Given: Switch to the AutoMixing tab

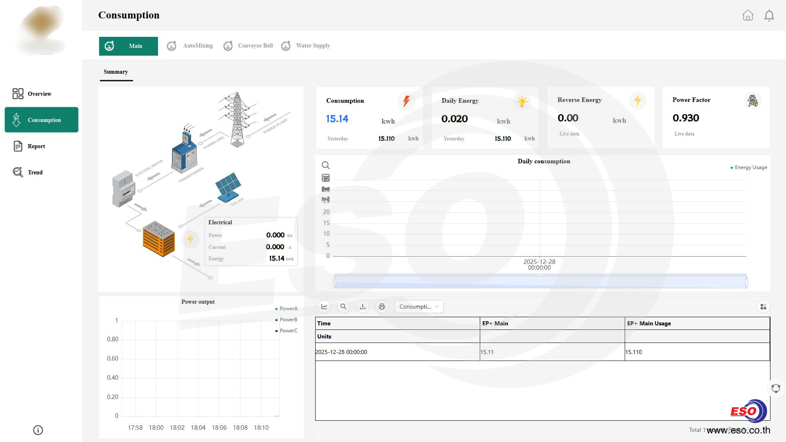Looking at the screenshot, I should pos(190,46).
